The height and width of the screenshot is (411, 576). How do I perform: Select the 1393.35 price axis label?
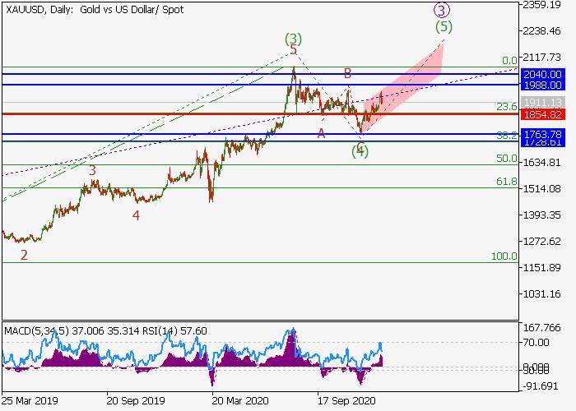pos(541,215)
